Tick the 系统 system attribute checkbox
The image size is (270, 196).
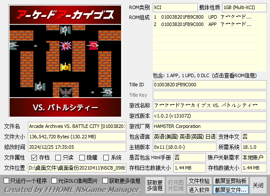point(106,158)
